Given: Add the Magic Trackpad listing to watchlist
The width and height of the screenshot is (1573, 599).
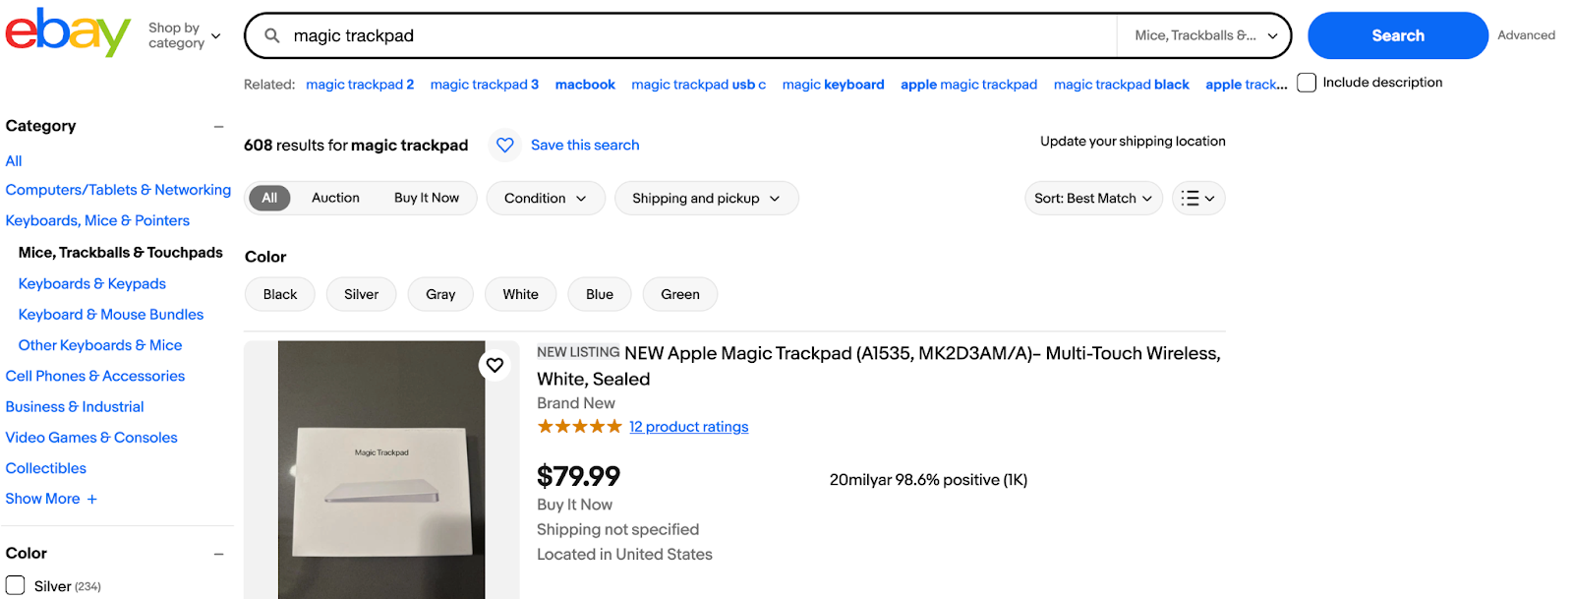Looking at the screenshot, I should coord(495,365).
